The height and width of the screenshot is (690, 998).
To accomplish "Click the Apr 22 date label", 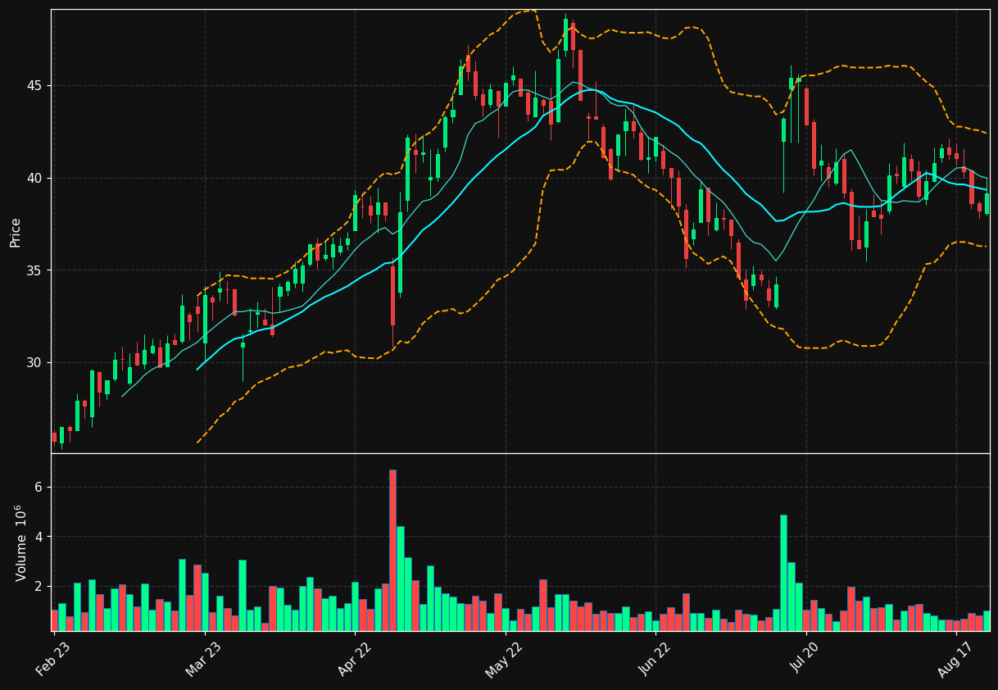I will pyautogui.click(x=352, y=661).
